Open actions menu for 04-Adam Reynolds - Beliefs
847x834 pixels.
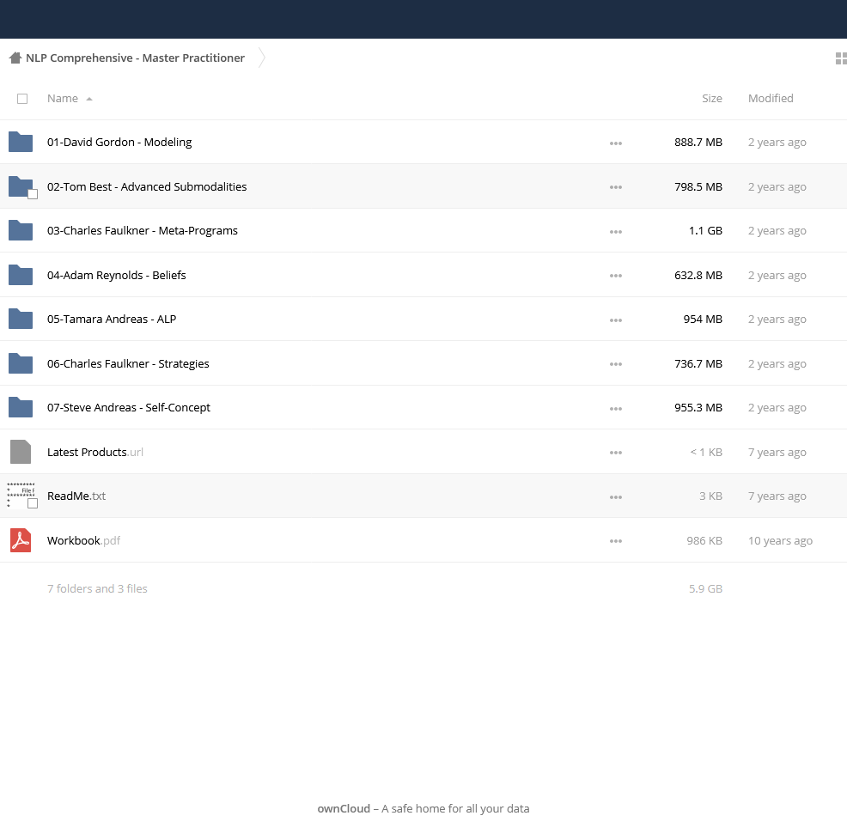pyautogui.click(x=616, y=276)
